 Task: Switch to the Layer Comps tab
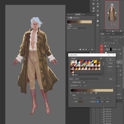[70, 14]
